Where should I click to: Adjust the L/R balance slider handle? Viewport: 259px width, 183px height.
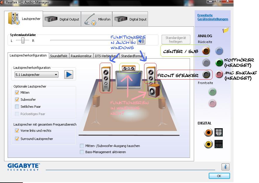tap(23, 40)
